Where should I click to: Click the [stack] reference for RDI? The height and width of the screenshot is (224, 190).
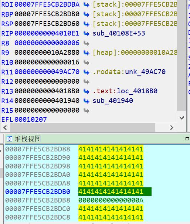[135, 4]
